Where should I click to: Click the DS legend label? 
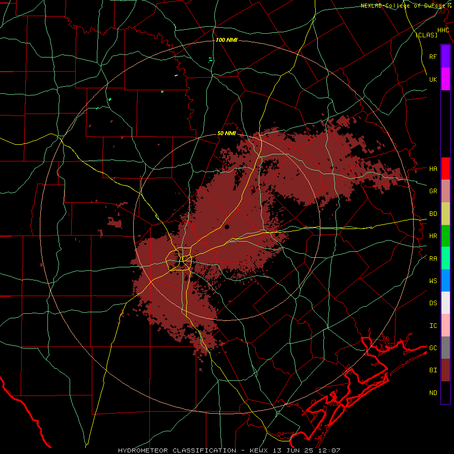pos(433,303)
